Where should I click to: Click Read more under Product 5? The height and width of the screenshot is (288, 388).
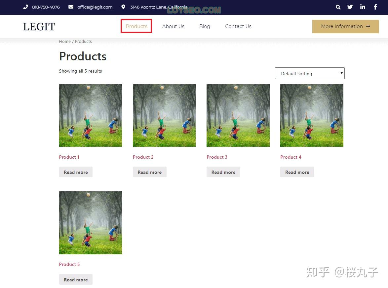click(x=76, y=280)
